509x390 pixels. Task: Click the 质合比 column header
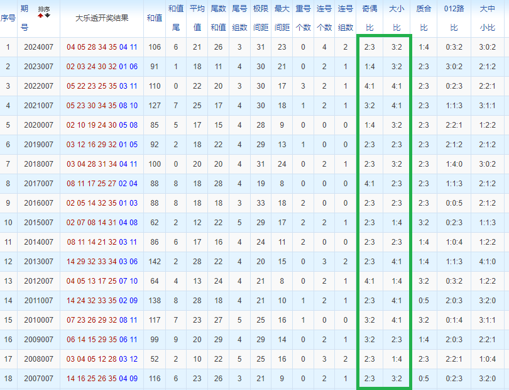tap(424, 18)
